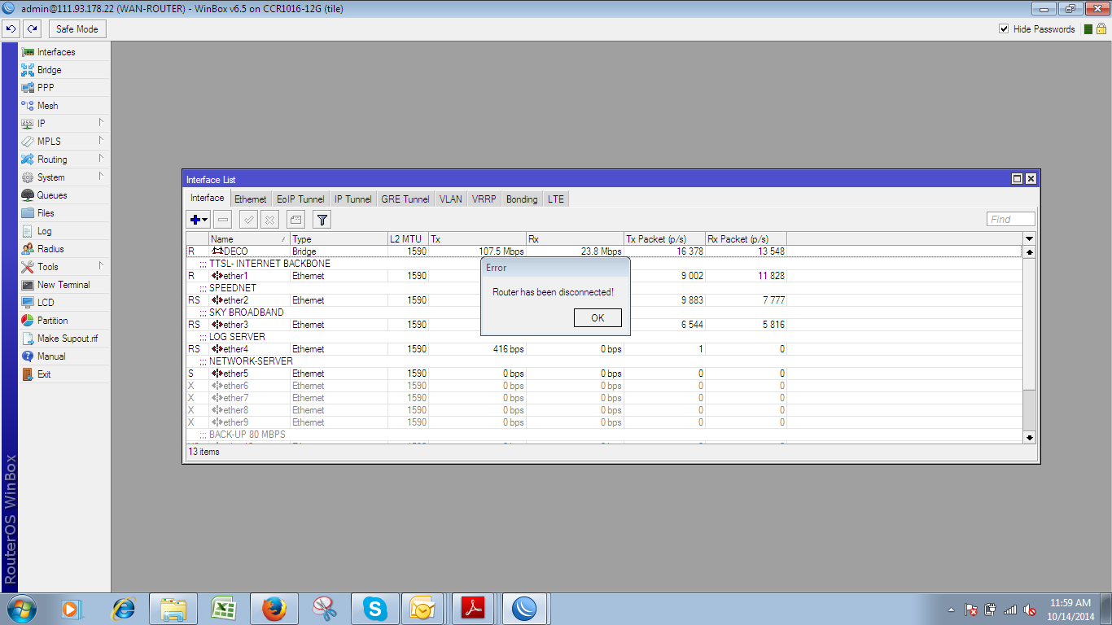Screen dimensions: 1112x625
Task: Switch to the VRRP tab
Action: [x=484, y=199]
